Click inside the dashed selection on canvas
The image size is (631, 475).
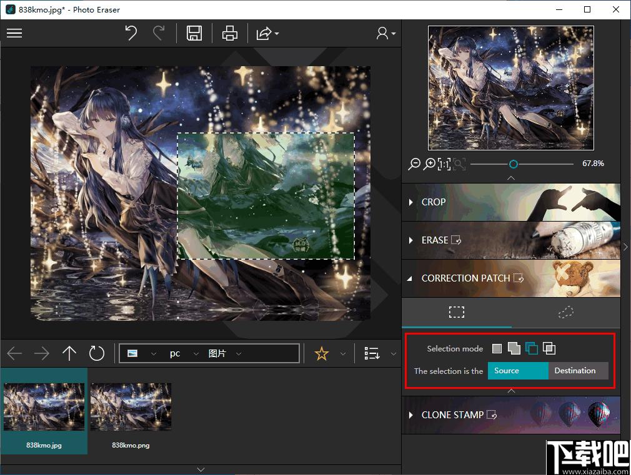pyautogui.click(x=266, y=196)
